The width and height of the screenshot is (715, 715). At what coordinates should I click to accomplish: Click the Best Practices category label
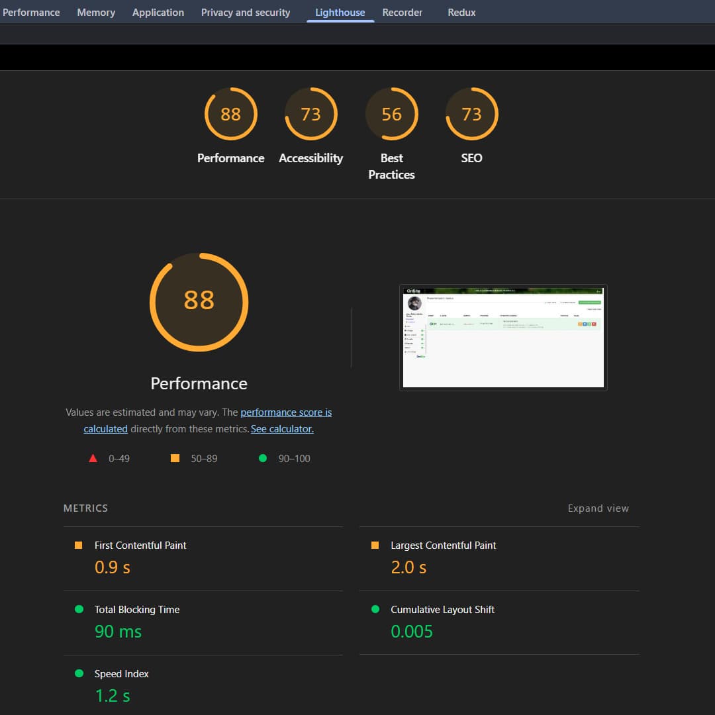[391, 166]
